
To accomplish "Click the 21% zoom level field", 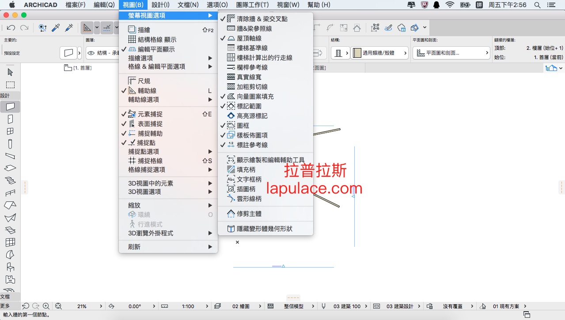I will pyautogui.click(x=82, y=306).
